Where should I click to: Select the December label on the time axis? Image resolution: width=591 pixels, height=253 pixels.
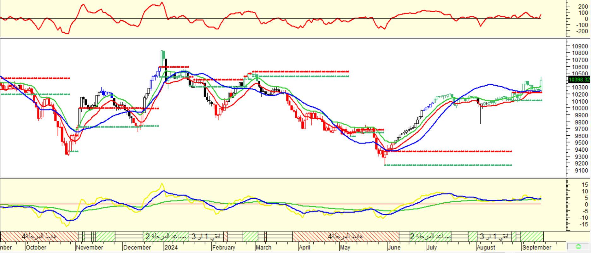tap(137, 247)
